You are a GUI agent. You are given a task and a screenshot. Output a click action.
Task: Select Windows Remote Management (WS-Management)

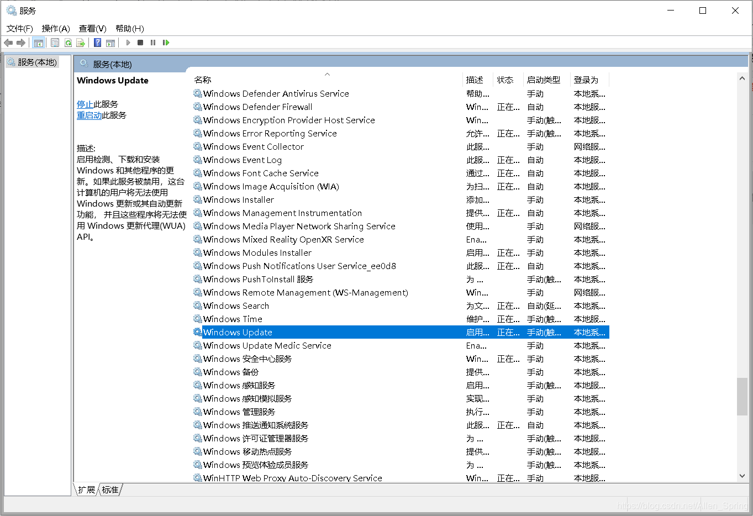pos(401,292)
